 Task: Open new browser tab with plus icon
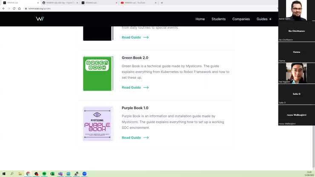(x=162, y=3)
